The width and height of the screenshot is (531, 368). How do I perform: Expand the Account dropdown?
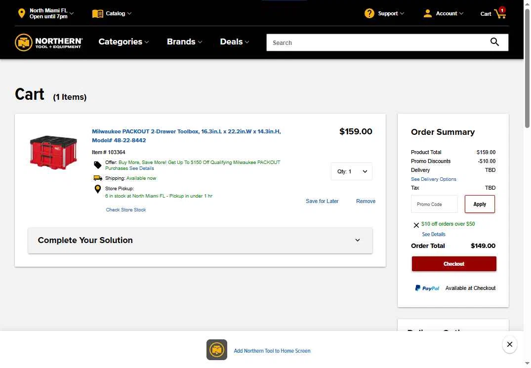[449, 13]
